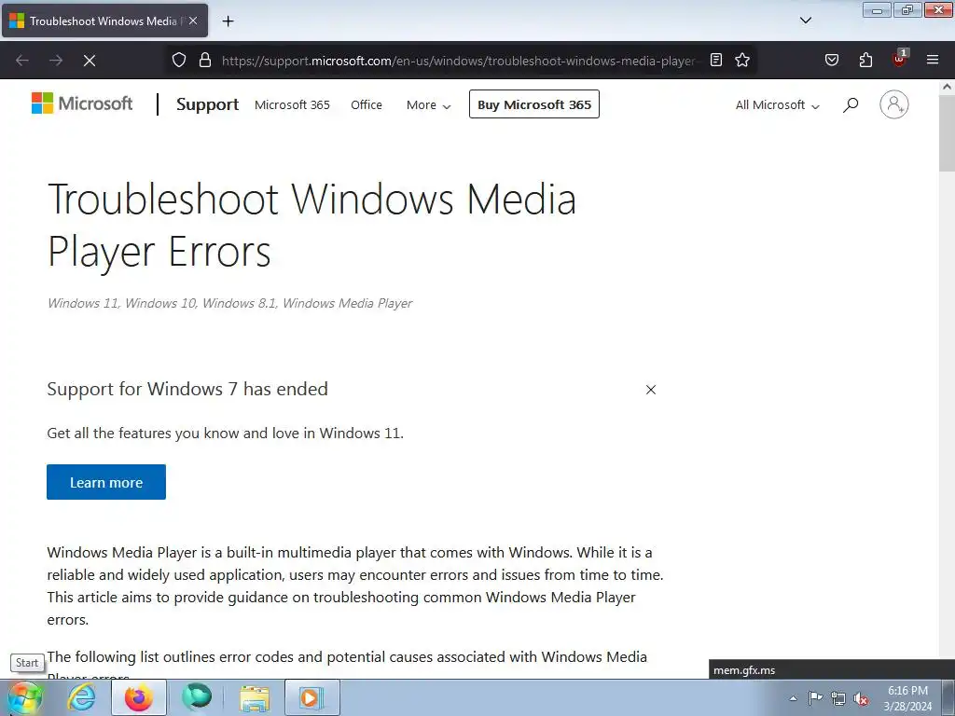
Task: Open the teal round app taskbar icon
Action: [196, 697]
